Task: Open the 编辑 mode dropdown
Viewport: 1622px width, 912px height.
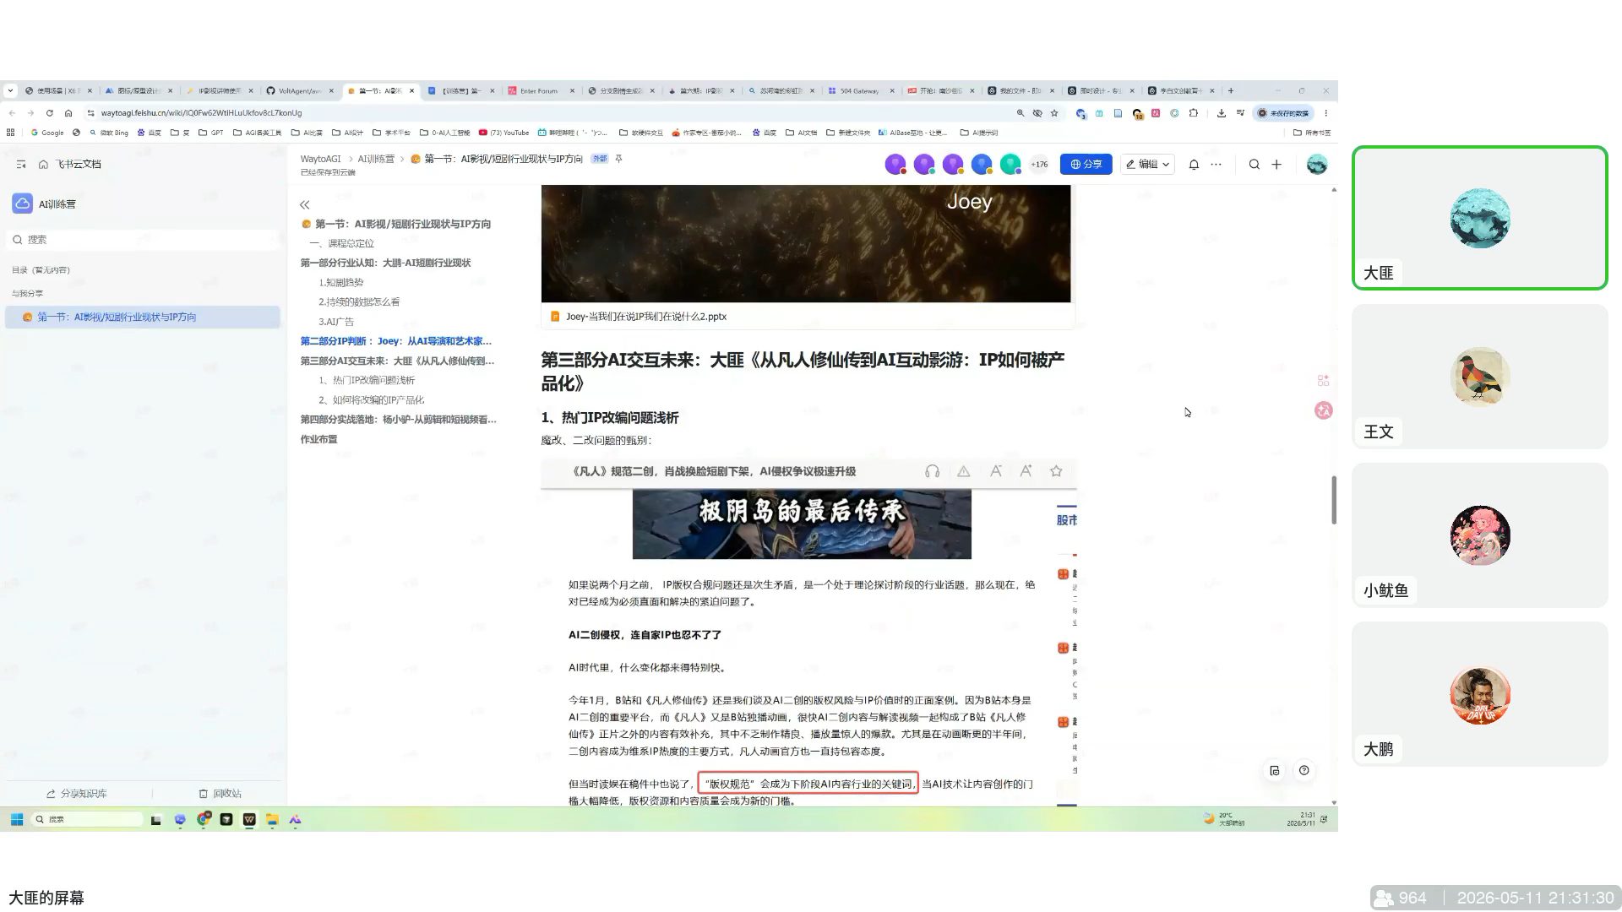Action: click(1147, 165)
